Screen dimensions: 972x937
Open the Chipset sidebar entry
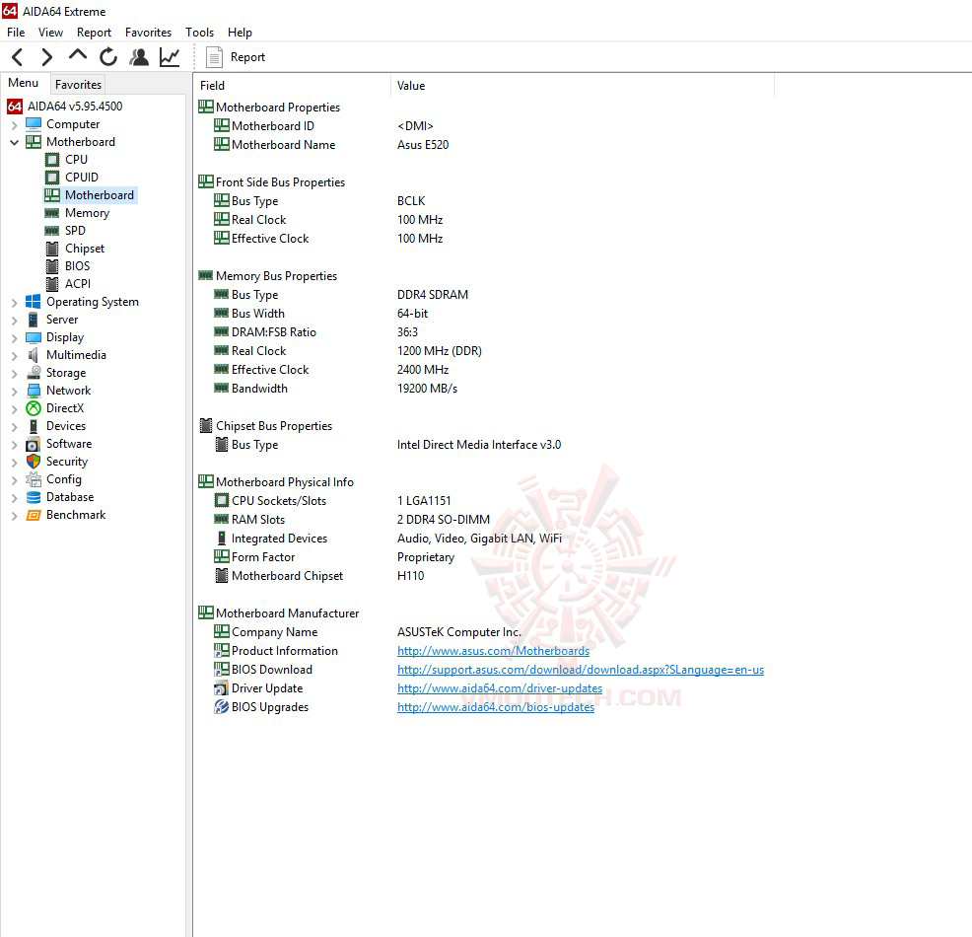(x=85, y=248)
